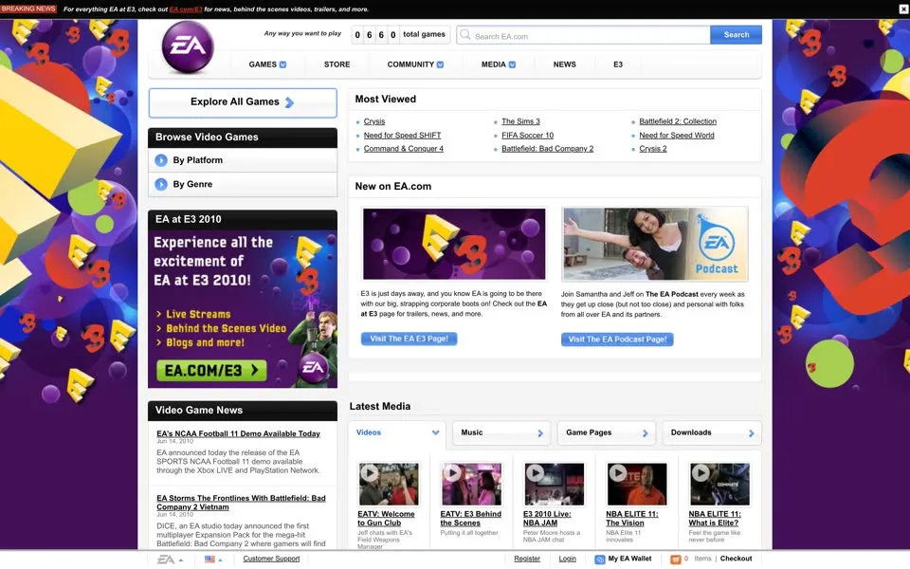
Task: Click Visit The EA Podcast Page! button
Action: (x=617, y=340)
